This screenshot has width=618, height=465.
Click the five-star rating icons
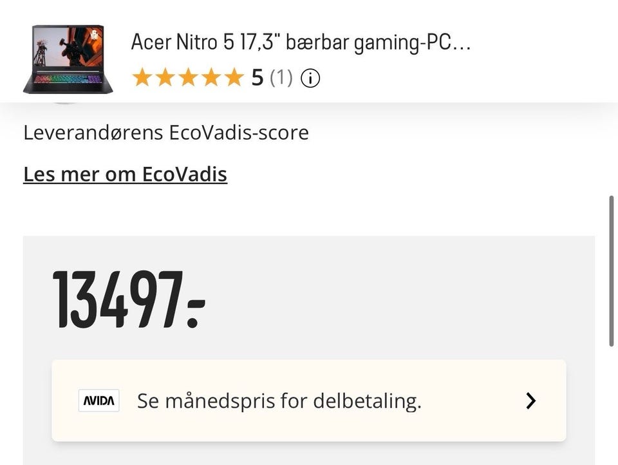pos(189,77)
